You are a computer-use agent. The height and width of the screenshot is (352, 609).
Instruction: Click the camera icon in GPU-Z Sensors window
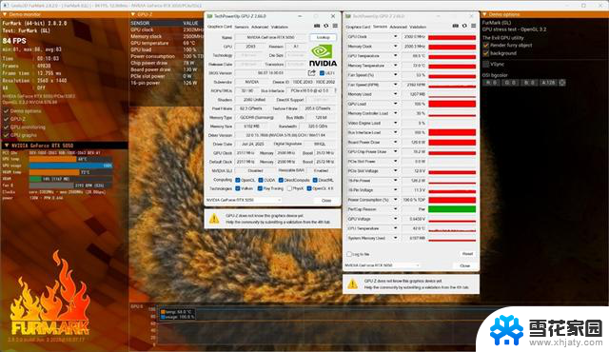[455, 26]
